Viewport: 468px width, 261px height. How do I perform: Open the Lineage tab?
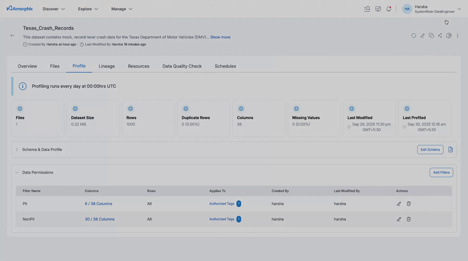click(107, 66)
